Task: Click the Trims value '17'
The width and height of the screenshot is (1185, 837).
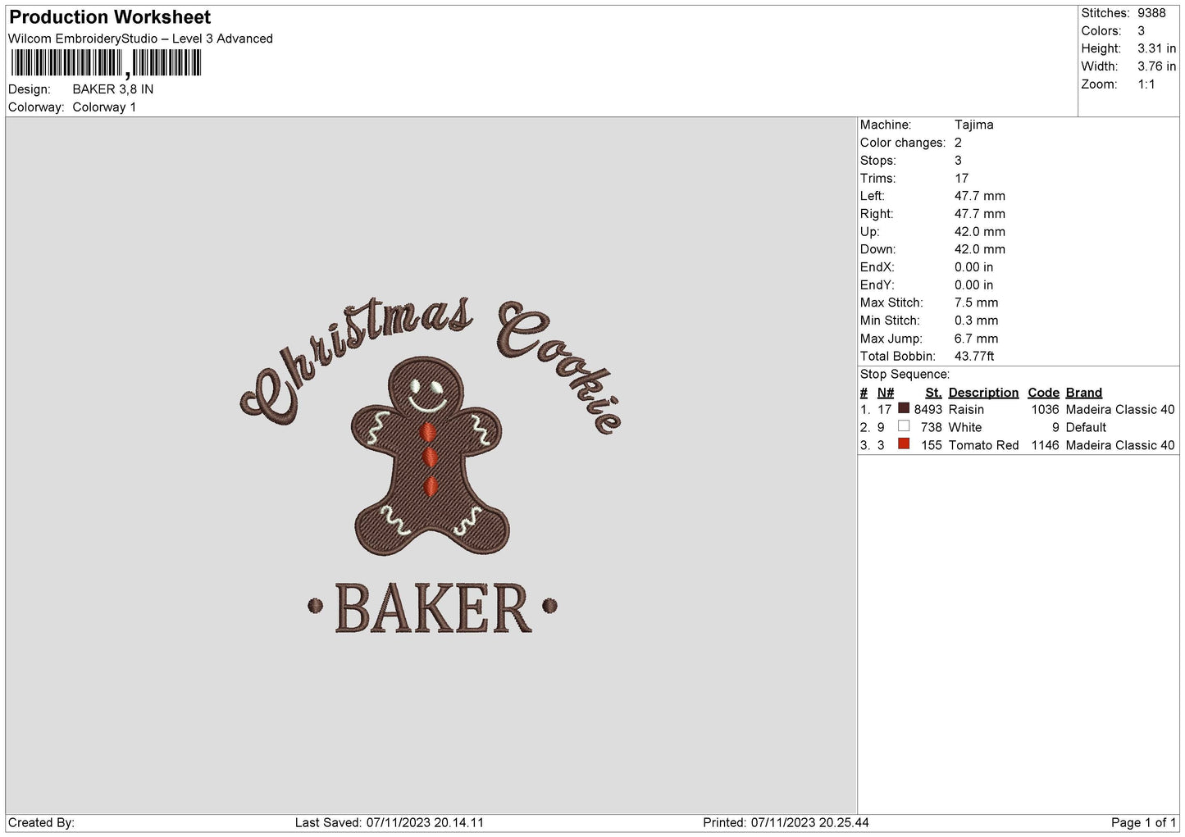Action: coord(961,178)
